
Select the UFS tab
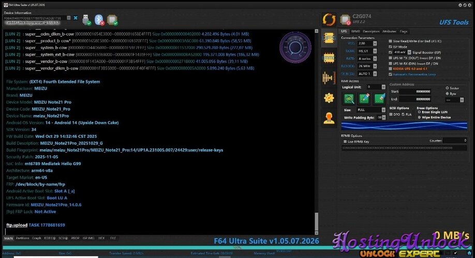[344, 31]
